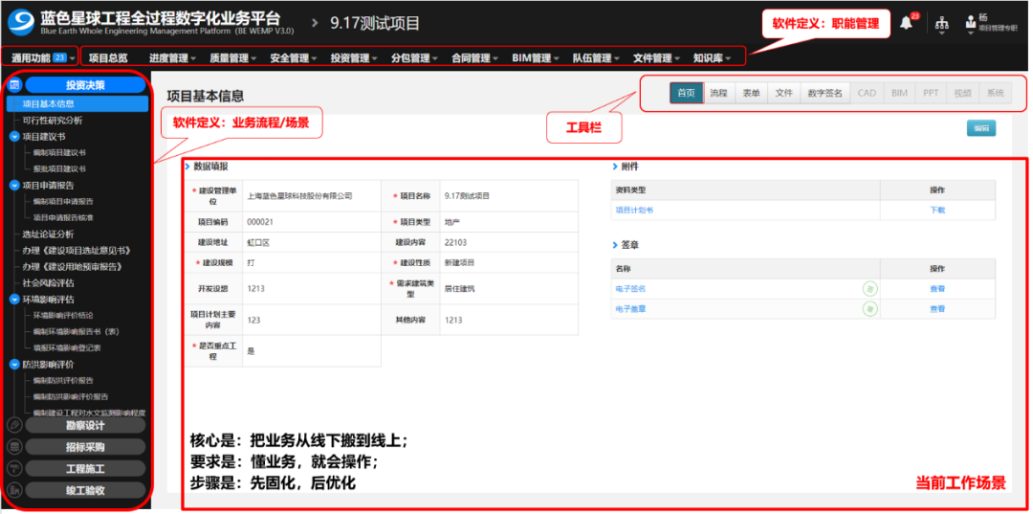Image resolution: width=1033 pixels, height=514 pixels.
Task: Click the icon left of 勘察设计
Action: 14,426
